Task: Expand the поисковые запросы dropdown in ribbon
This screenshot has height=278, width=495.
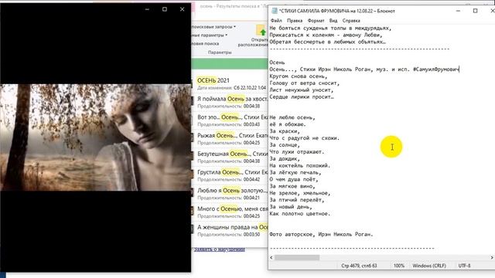Action: [213, 27]
